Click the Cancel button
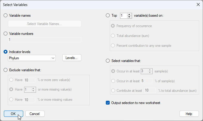 (35, 114)
